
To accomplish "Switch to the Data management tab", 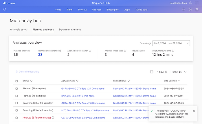I will (70, 29).
